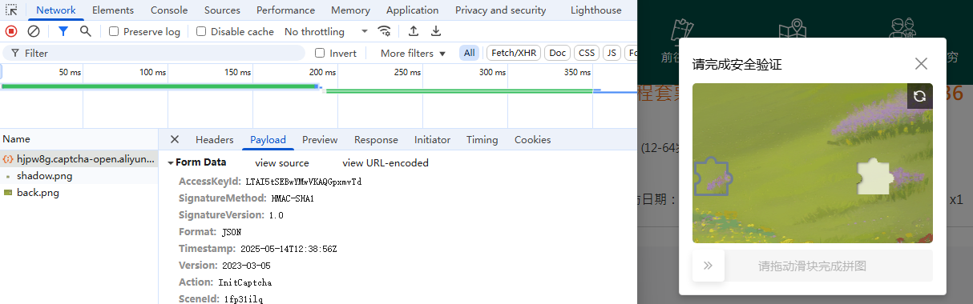
Task: Expand the More filters dropdown
Action: point(413,53)
